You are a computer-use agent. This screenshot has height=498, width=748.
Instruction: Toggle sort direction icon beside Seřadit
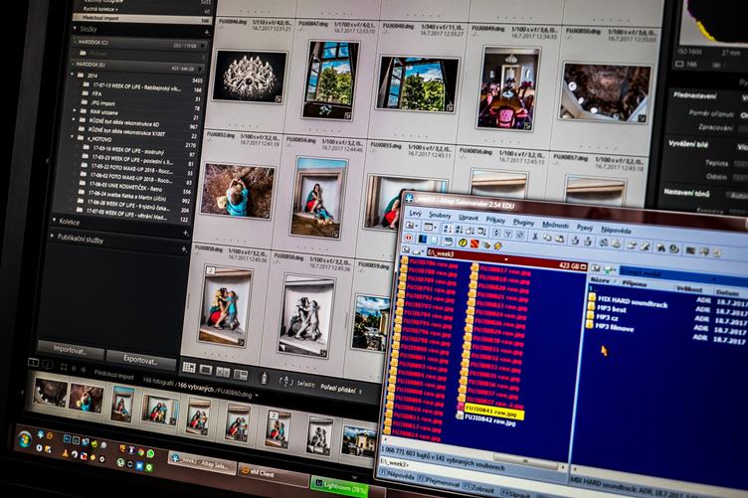click(x=286, y=382)
